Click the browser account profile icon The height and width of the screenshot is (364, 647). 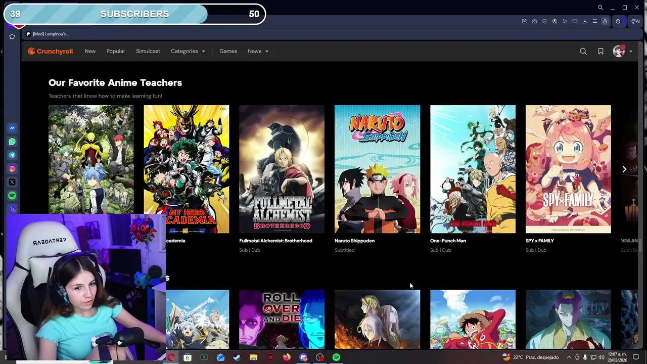[x=605, y=21]
